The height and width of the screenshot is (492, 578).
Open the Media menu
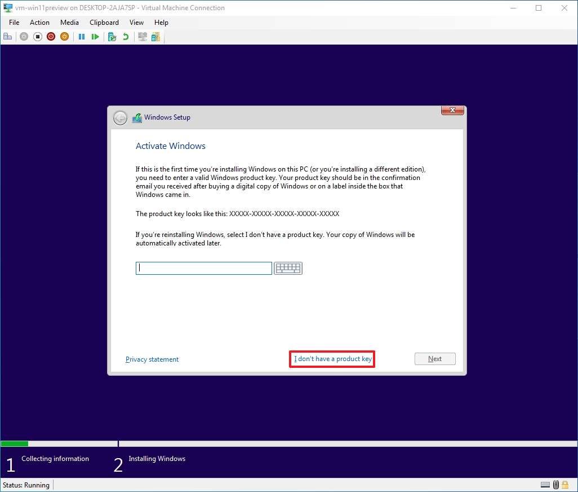(69, 23)
